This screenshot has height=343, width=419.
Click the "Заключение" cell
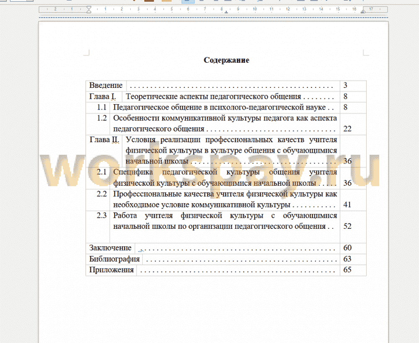pos(110,248)
